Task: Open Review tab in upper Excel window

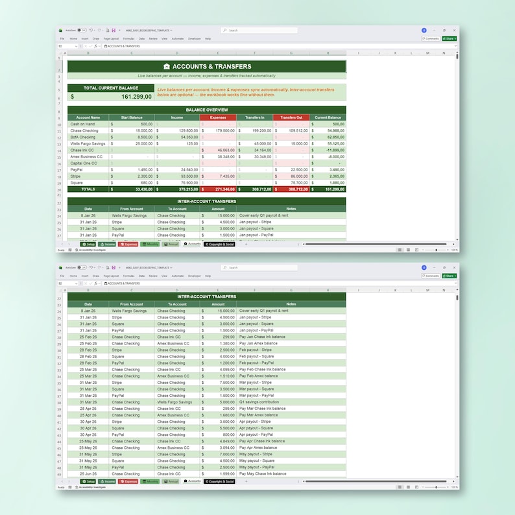Action: [x=153, y=39]
